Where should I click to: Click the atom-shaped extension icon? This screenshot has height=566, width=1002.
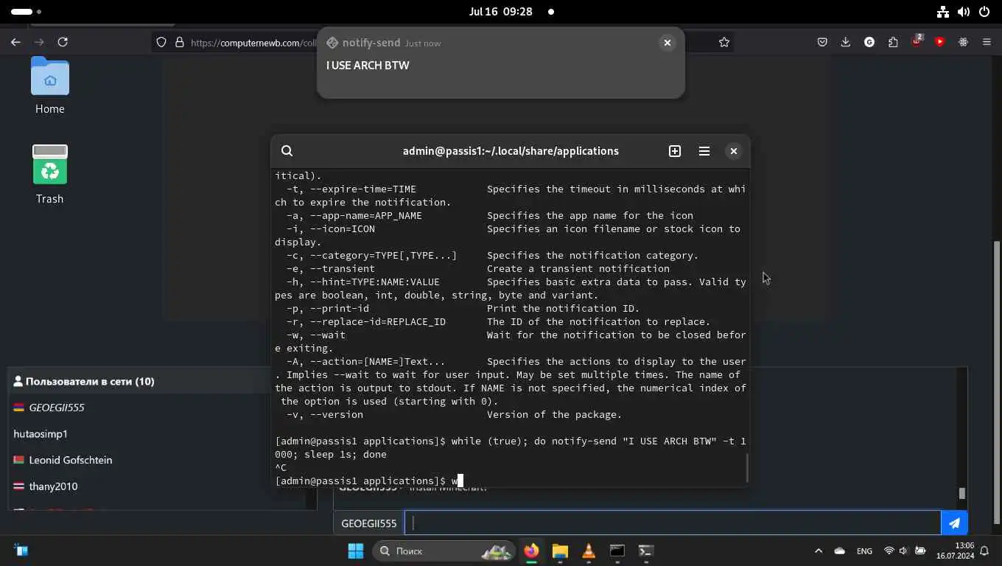[963, 42]
